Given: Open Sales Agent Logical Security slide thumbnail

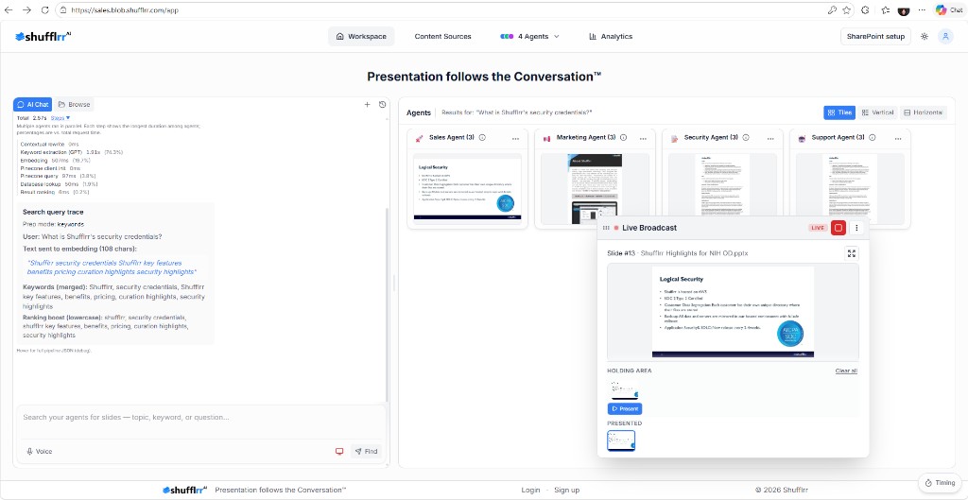Looking at the screenshot, I should (467, 187).
